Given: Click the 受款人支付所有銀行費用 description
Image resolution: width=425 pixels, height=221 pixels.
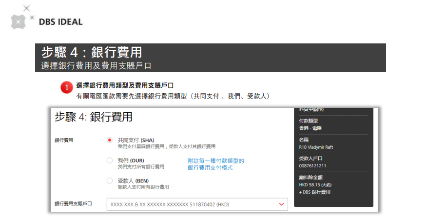Looking at the screenshot, I should (x=143, y=187).
